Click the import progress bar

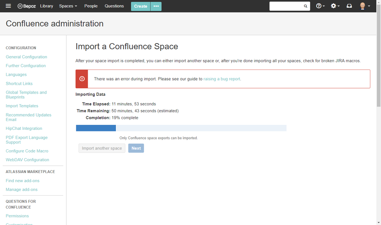pyautogui.click(x=181, y=128)
